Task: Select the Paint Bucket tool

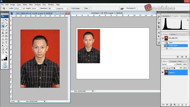Action: [6, 36]
